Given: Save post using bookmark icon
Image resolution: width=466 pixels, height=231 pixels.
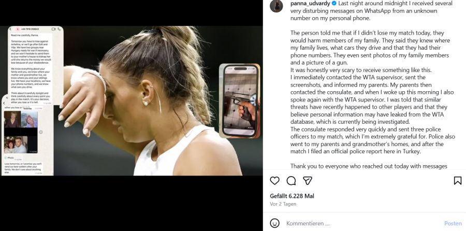Looking at the screenshot, I should (458, 180).
